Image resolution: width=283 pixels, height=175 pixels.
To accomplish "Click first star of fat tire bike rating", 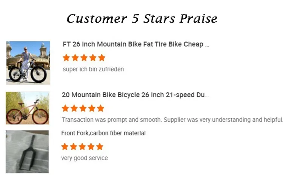I will tap(66, 58).
